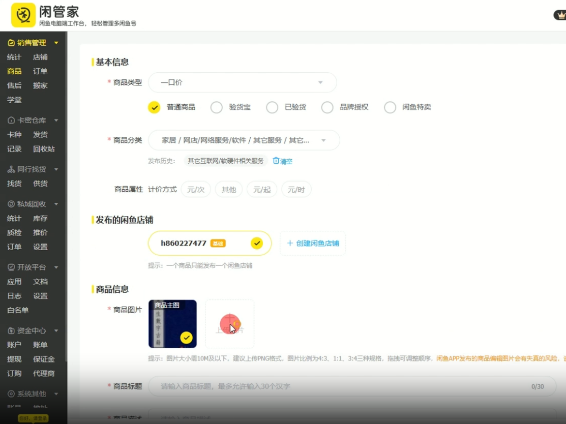Click the 销售管理 section icon

pos(11,43)
